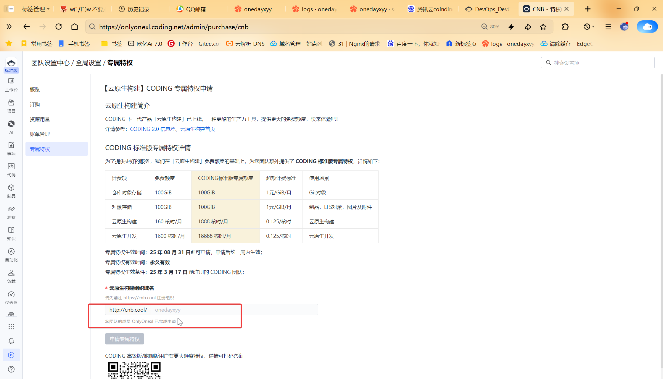This screenshot has width=663, height=379.
Task: Open the 事项 issues sidebar icon
Action: 11,149
